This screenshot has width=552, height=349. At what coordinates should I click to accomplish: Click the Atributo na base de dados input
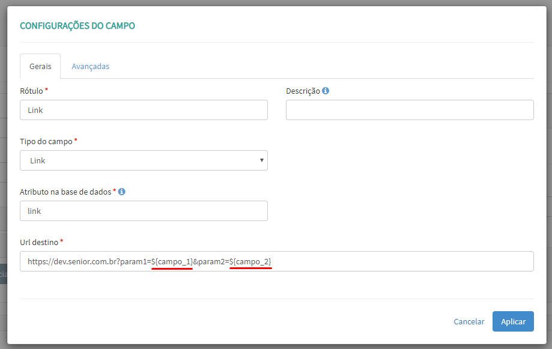144,211
